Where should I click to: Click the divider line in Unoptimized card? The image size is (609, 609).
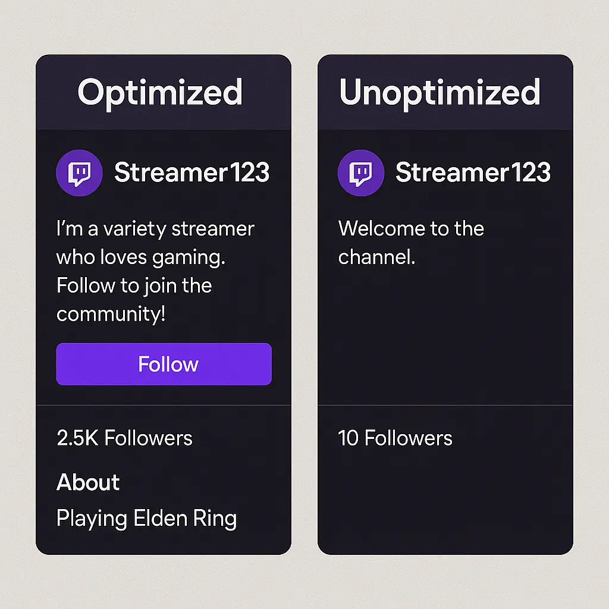point(445,405)
